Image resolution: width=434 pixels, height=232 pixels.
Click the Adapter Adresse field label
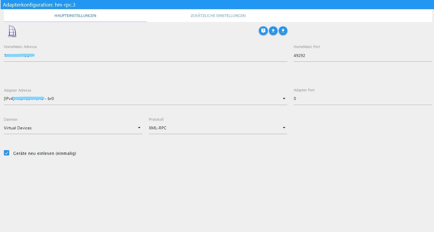coord(18,90)
